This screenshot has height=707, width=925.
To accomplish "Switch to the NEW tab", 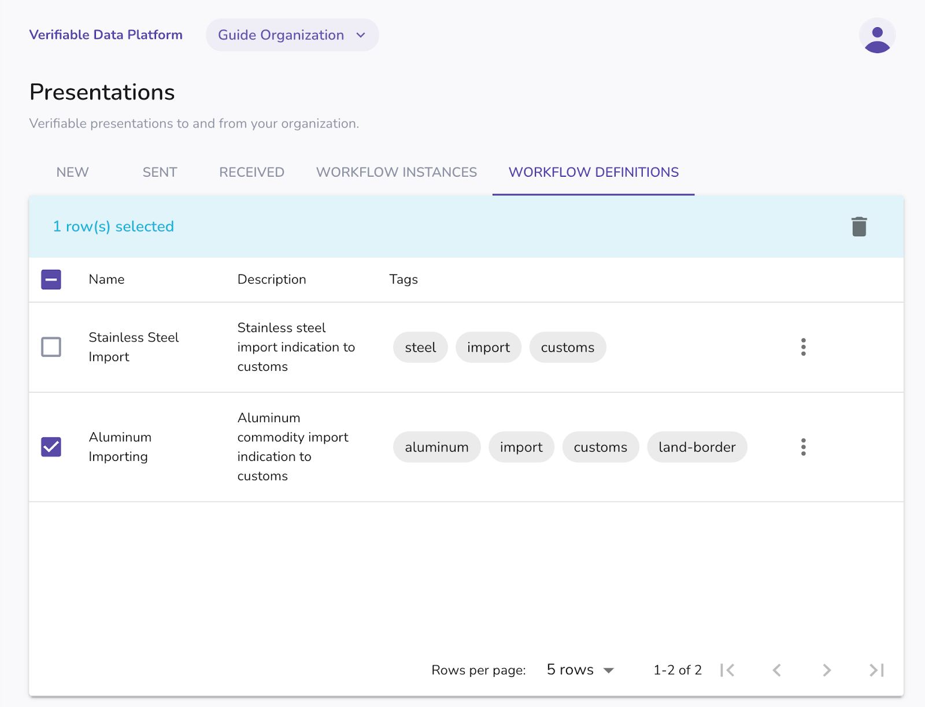I will click(x=72, y=172).
